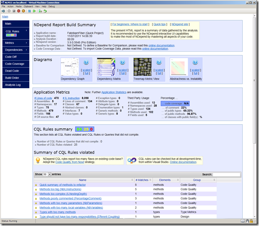The height and width of the screenshot is (226, 259).
Task: Click the code coverage N/A percentage bar
Action: 175,103
